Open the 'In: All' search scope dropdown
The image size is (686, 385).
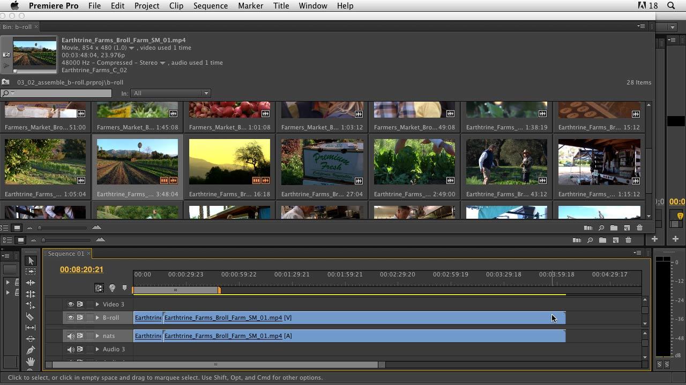pyautogui.click(x=170, y=93)
